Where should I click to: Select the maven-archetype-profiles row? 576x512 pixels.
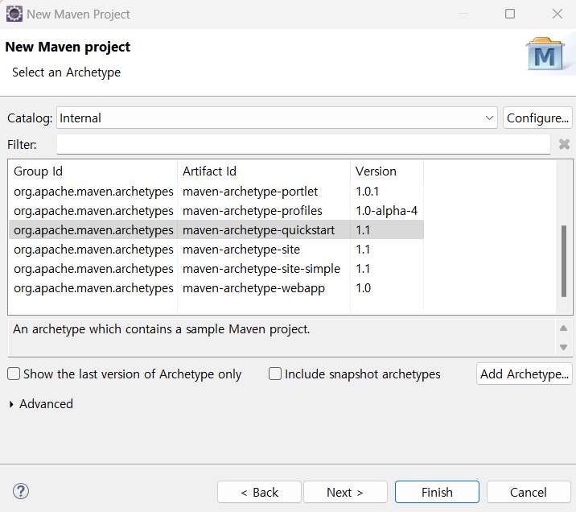216,211
